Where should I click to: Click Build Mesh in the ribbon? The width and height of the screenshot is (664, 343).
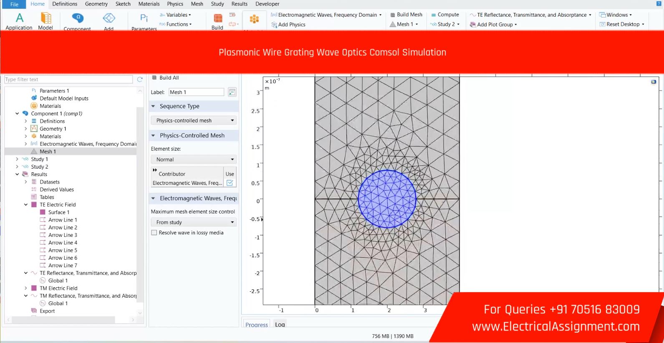pyautogui.click(x=406, y=15)
